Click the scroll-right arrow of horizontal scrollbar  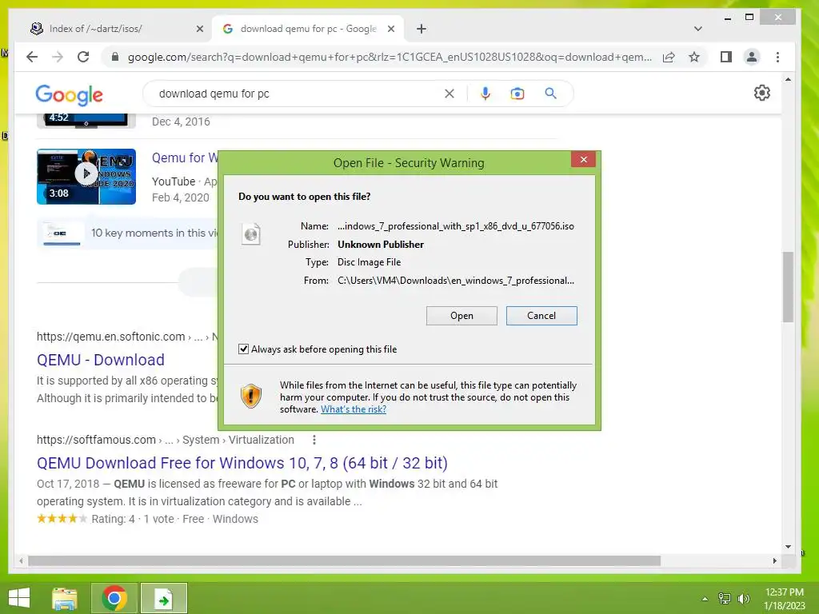[x=774, y=560]
